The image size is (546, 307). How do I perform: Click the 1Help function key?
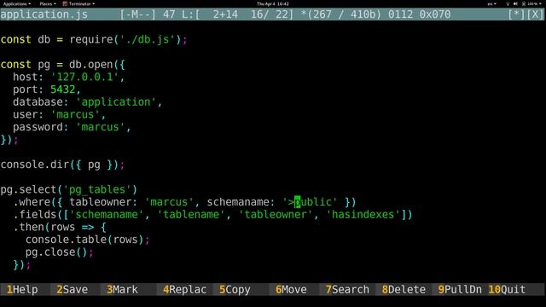point(22,290)
